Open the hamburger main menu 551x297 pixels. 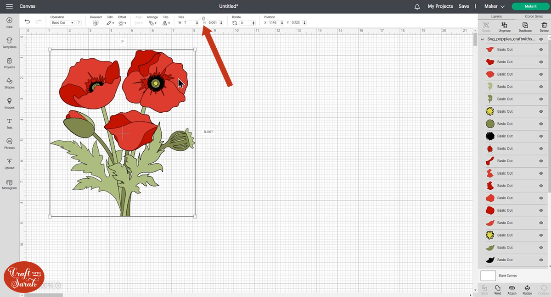click(x=9, y=6)
